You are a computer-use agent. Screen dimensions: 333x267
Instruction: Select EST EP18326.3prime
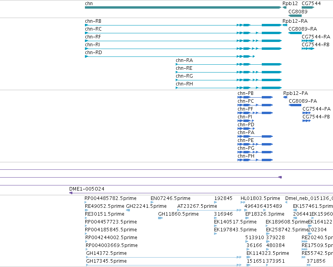[265, 214]
